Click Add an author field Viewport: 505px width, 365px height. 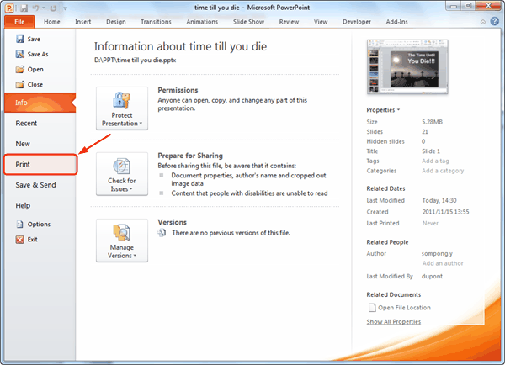point(443,263)
